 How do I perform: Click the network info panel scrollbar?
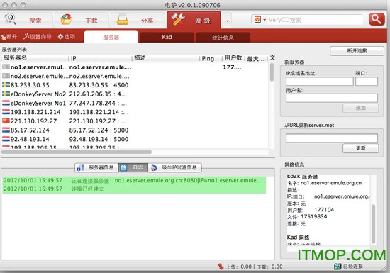click(373, 224)
